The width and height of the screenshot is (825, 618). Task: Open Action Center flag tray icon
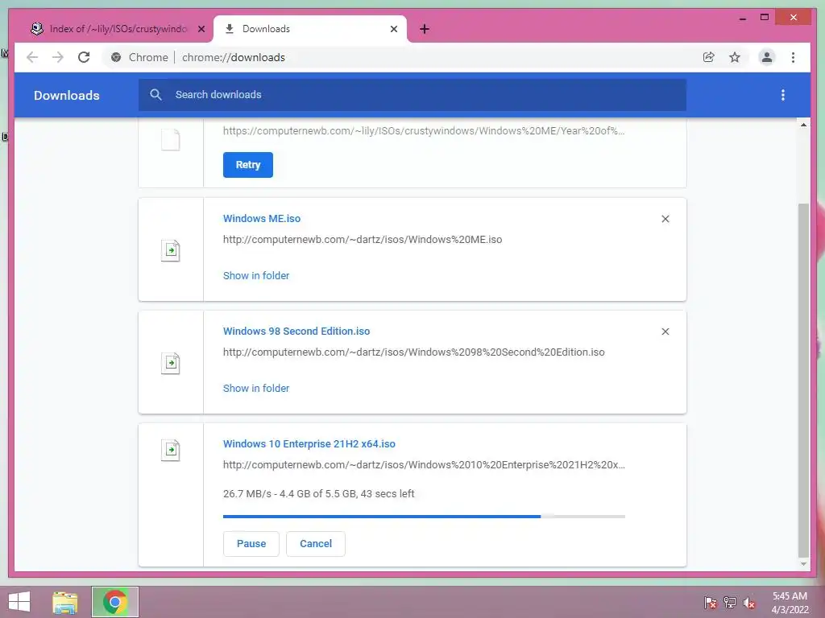tap(711, 603)
